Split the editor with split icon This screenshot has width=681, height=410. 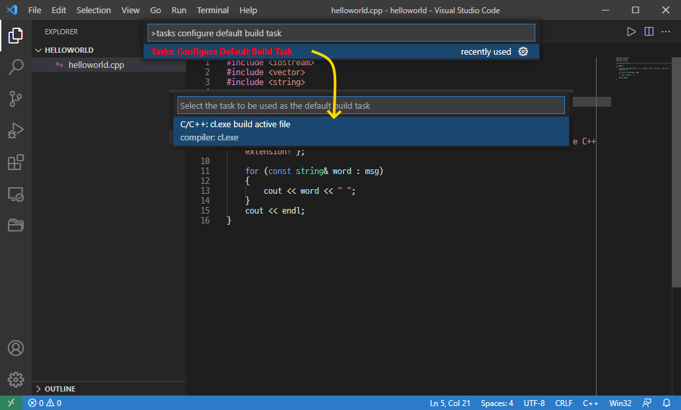(x=649, y=32)
